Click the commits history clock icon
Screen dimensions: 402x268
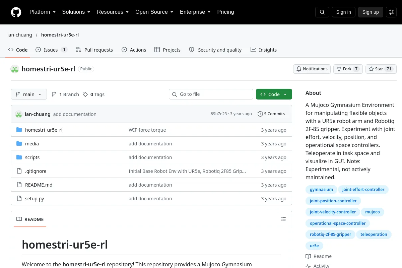[260, 114]
